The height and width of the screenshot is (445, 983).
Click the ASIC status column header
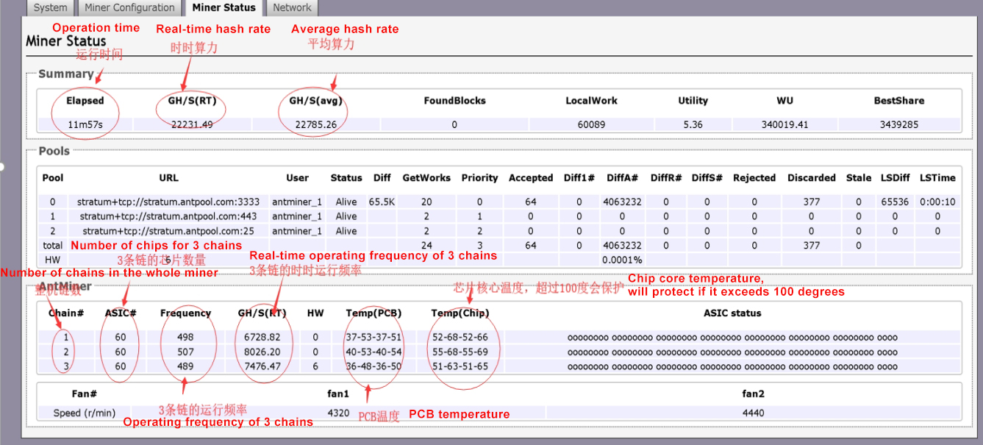click(x=732, y=313)
